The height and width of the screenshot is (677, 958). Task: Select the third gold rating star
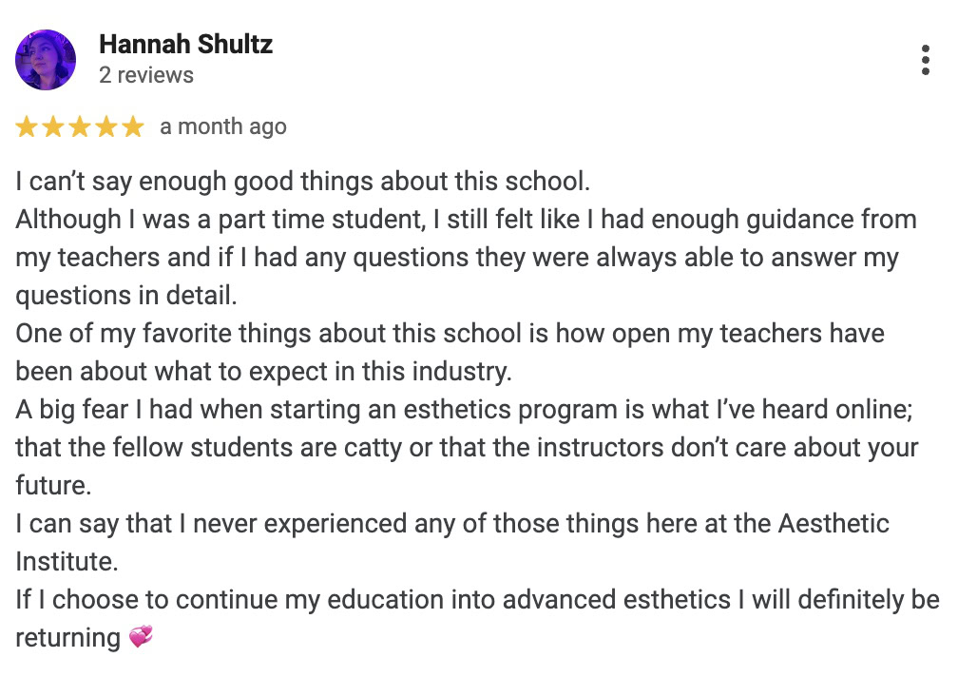[80, 127]
